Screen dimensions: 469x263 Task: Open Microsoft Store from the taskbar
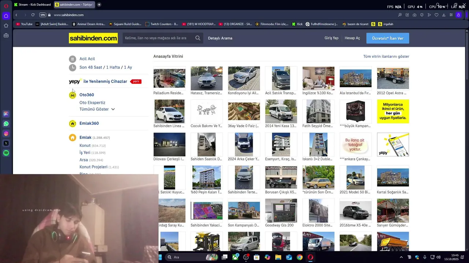coord(256,257)
